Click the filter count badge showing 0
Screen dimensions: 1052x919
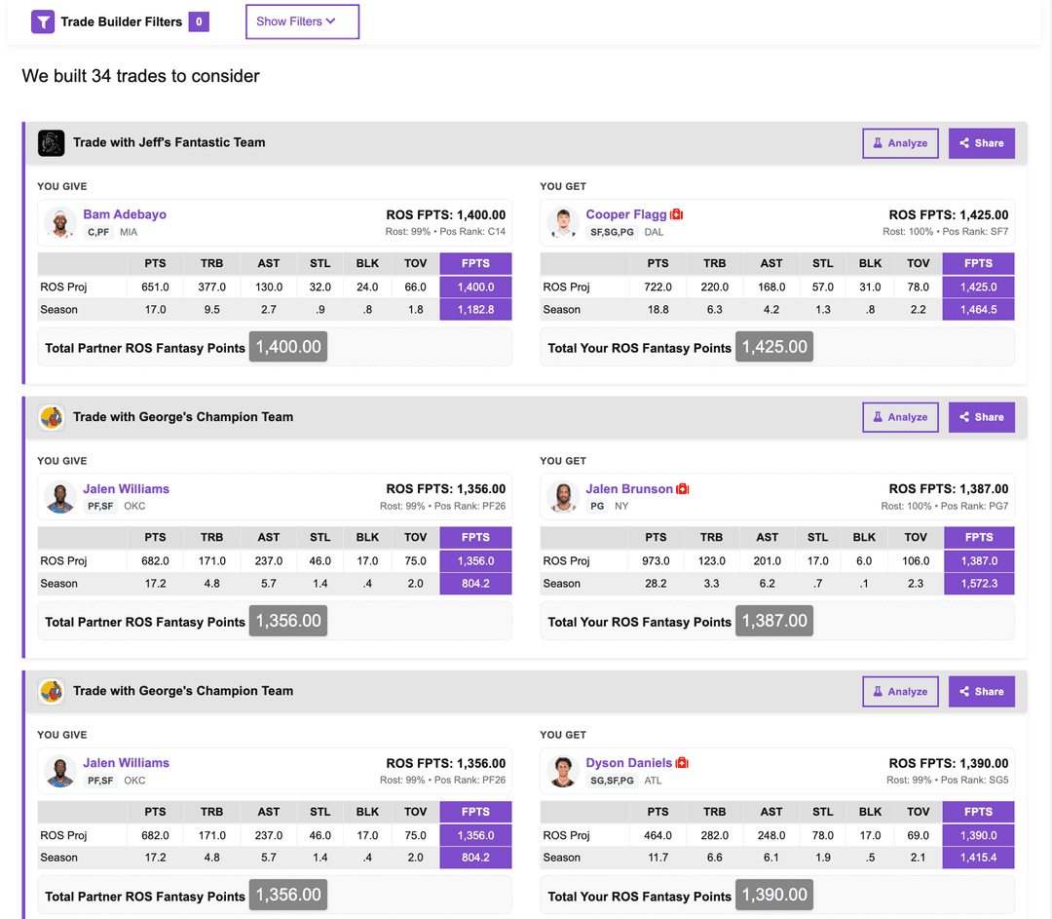202,21
